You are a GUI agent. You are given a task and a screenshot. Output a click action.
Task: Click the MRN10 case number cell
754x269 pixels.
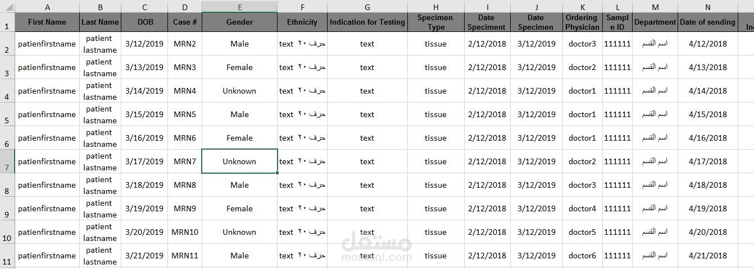185,232
